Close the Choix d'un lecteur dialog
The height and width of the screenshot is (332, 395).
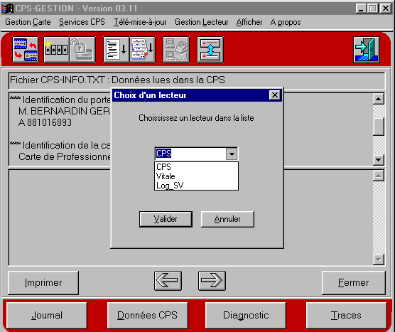pyautogui.click(x=275, y=95)
